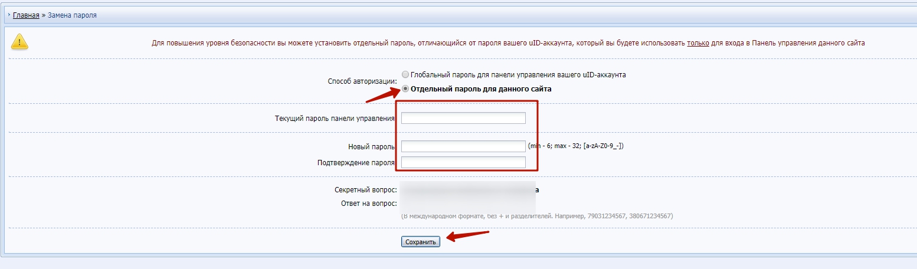Click the yellow warning triangle icon
Viewport: 917px width, 269px height.
pyautogui.click(x=19, y=42)
